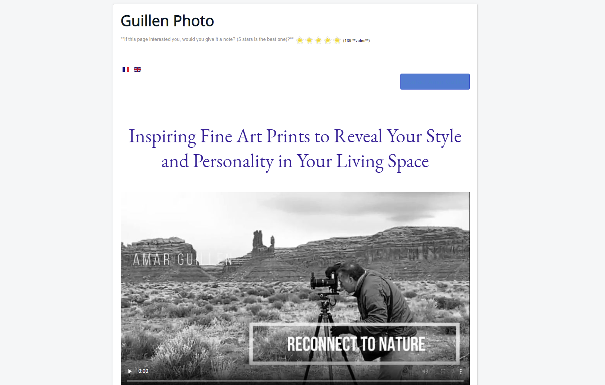This screenshot has height=385, width=605.
Task: Mute the video with speaker icon
Action: coord(425,371)
